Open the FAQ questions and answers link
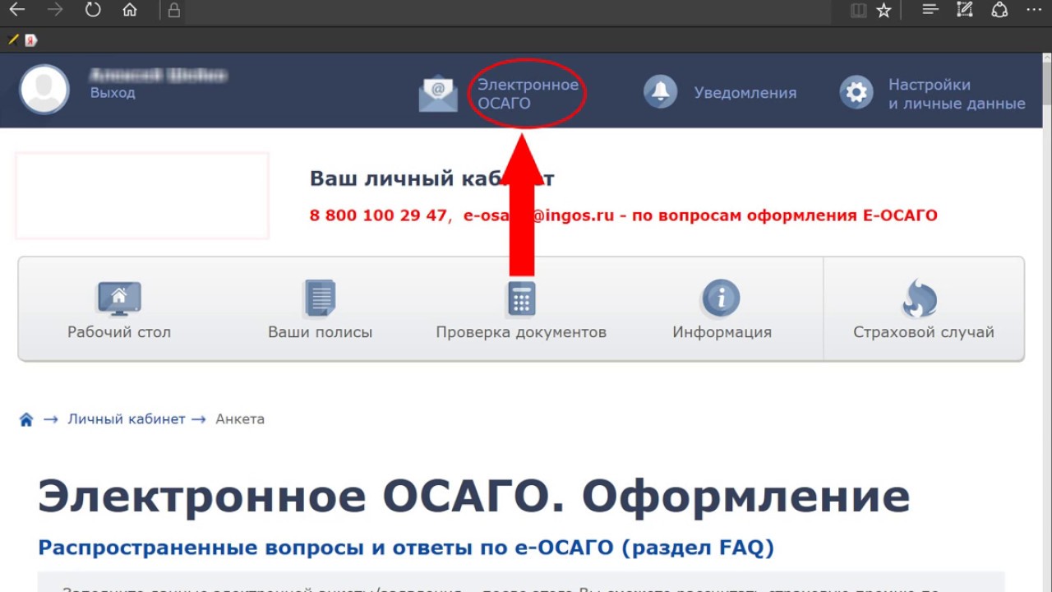The image size is (1052, 592). point(406,547)
